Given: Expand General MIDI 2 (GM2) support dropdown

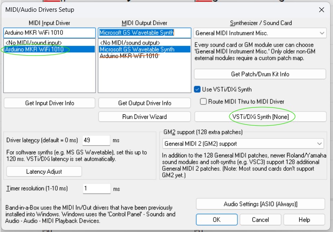Looking at the screenshot, I should coord(243,144).
